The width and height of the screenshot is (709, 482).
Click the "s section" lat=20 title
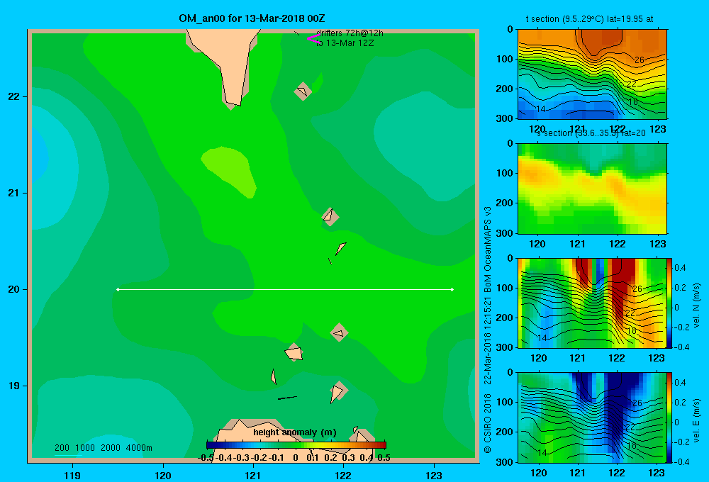pos(591,133)
